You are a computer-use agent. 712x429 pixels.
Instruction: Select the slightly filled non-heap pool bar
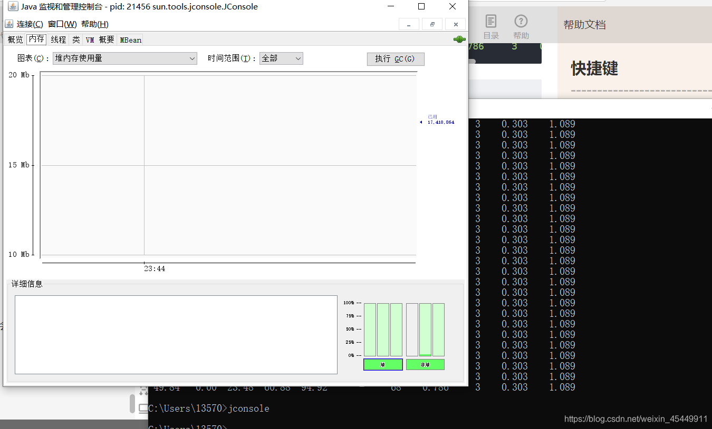pyautogui.click(x=425, y=330)
